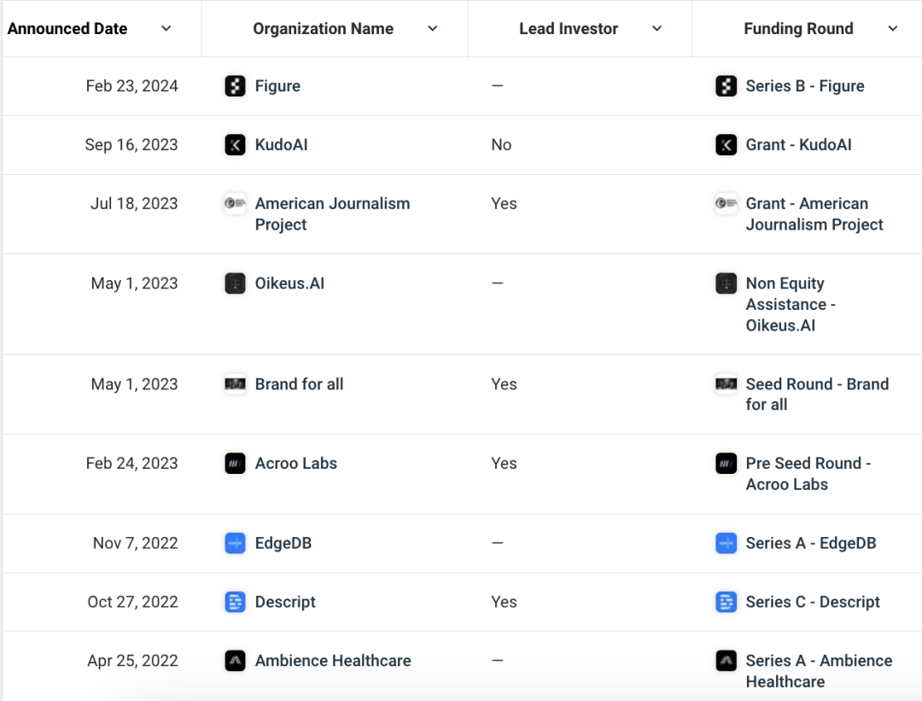This screenshot has width=922, height=701.
Task: Click the Brand for all thumbnail in Organization column
Action: pos(235,384)
